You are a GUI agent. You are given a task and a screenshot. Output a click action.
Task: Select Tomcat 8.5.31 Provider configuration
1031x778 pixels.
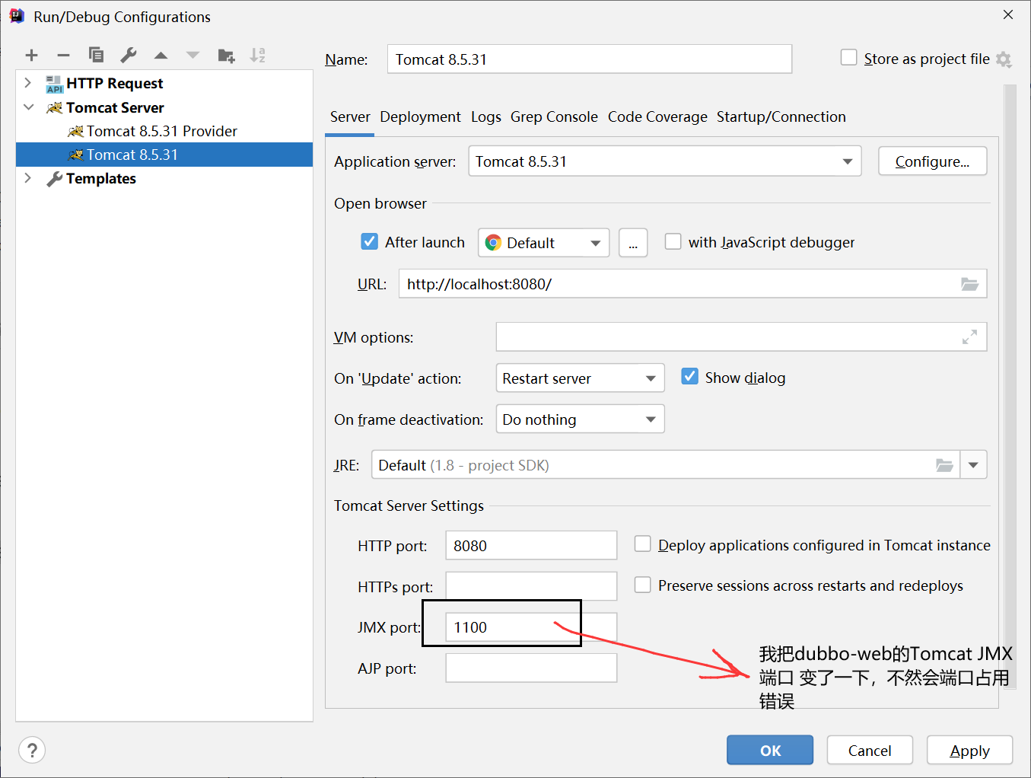click(164, 131)
